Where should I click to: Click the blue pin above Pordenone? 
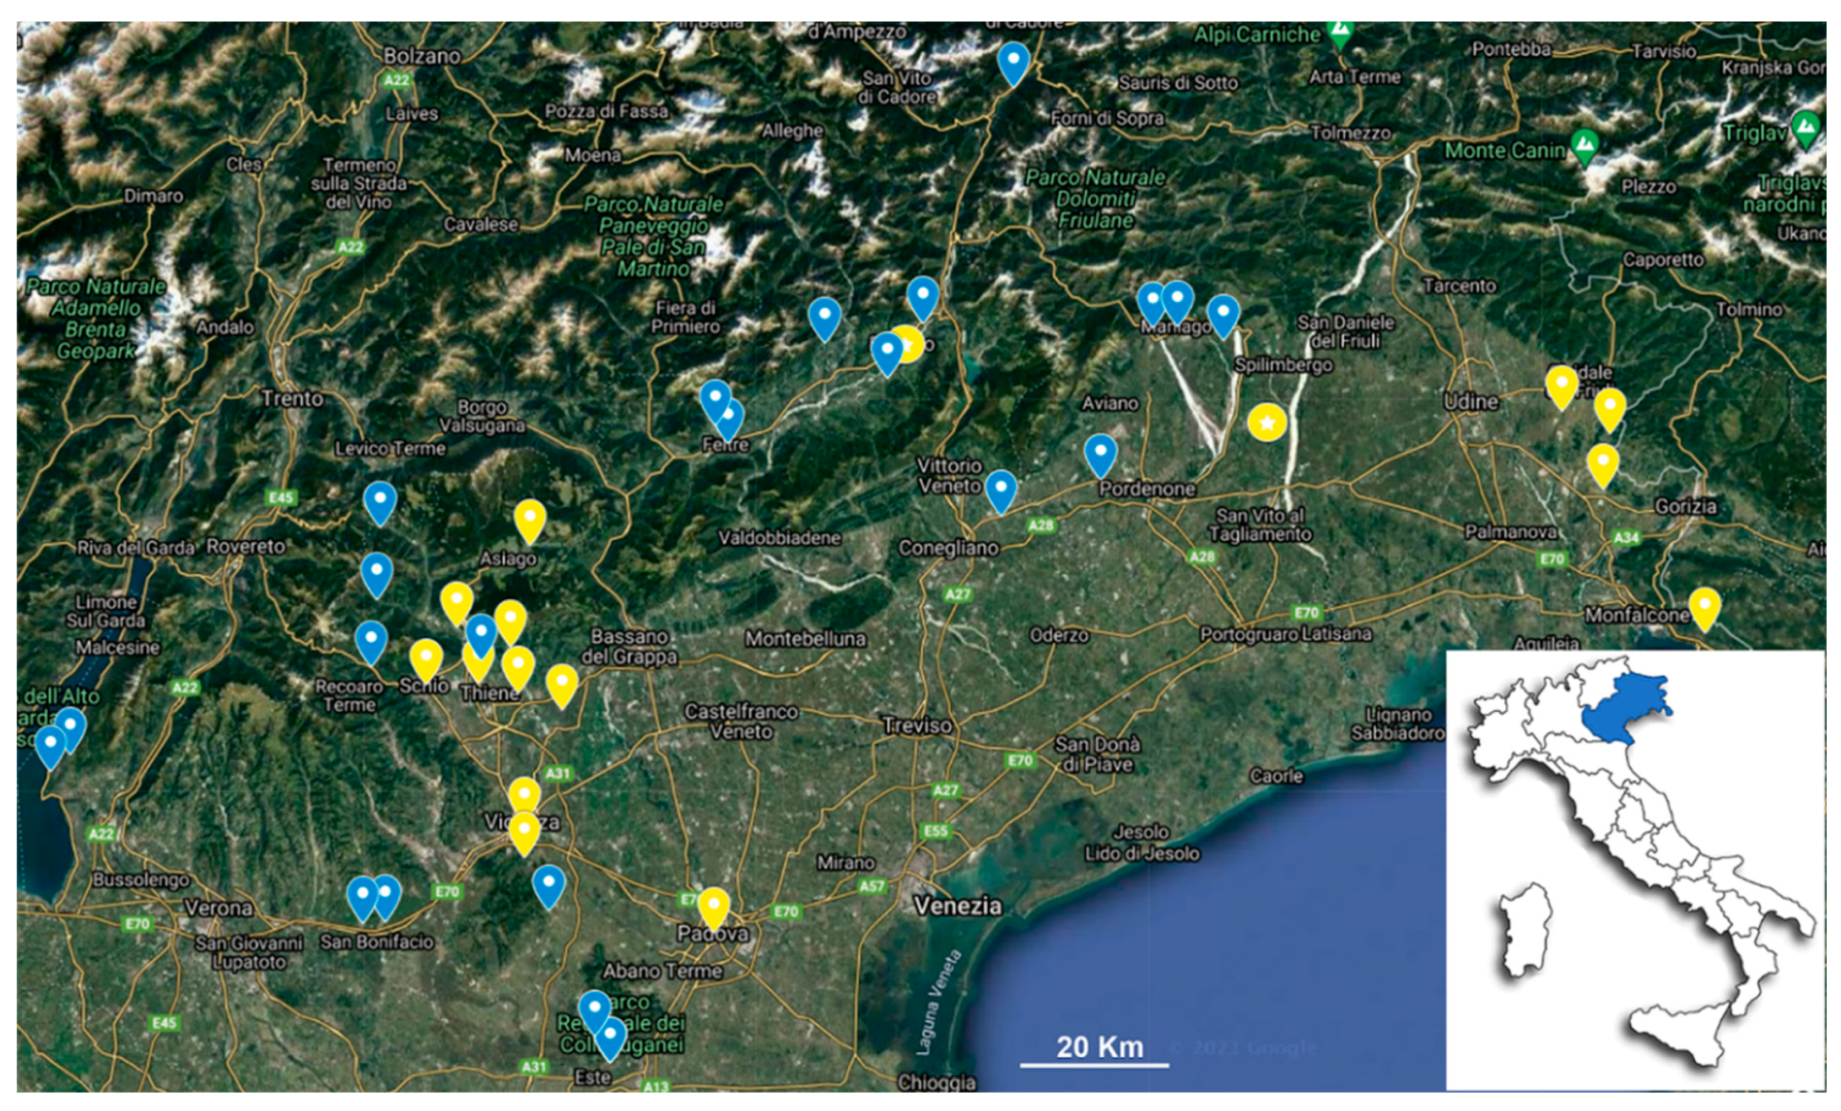(1100, 453)
